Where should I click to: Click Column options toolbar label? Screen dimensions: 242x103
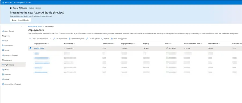94,39
